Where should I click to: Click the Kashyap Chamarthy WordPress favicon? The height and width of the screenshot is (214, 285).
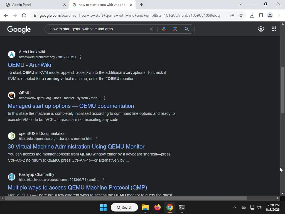(x=12, y=177)
